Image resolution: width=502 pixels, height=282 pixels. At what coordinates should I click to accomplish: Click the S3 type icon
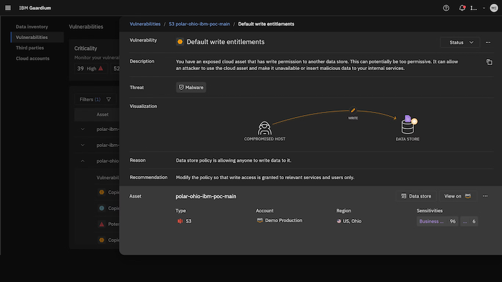click(180, 221)
